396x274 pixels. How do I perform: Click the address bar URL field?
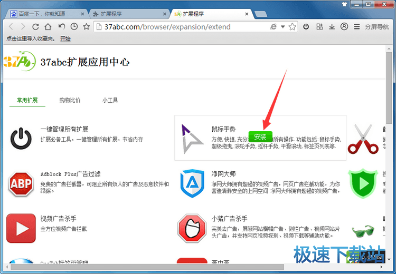click(183, 27)
